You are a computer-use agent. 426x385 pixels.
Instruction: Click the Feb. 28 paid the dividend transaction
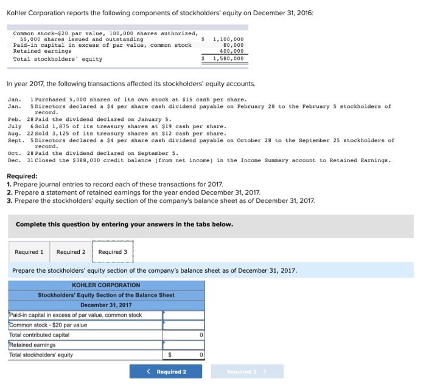[x=89, y=119]
